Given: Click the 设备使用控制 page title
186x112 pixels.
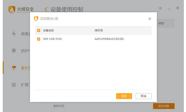Looking at the screenshot, I should [x=67, y=9].
